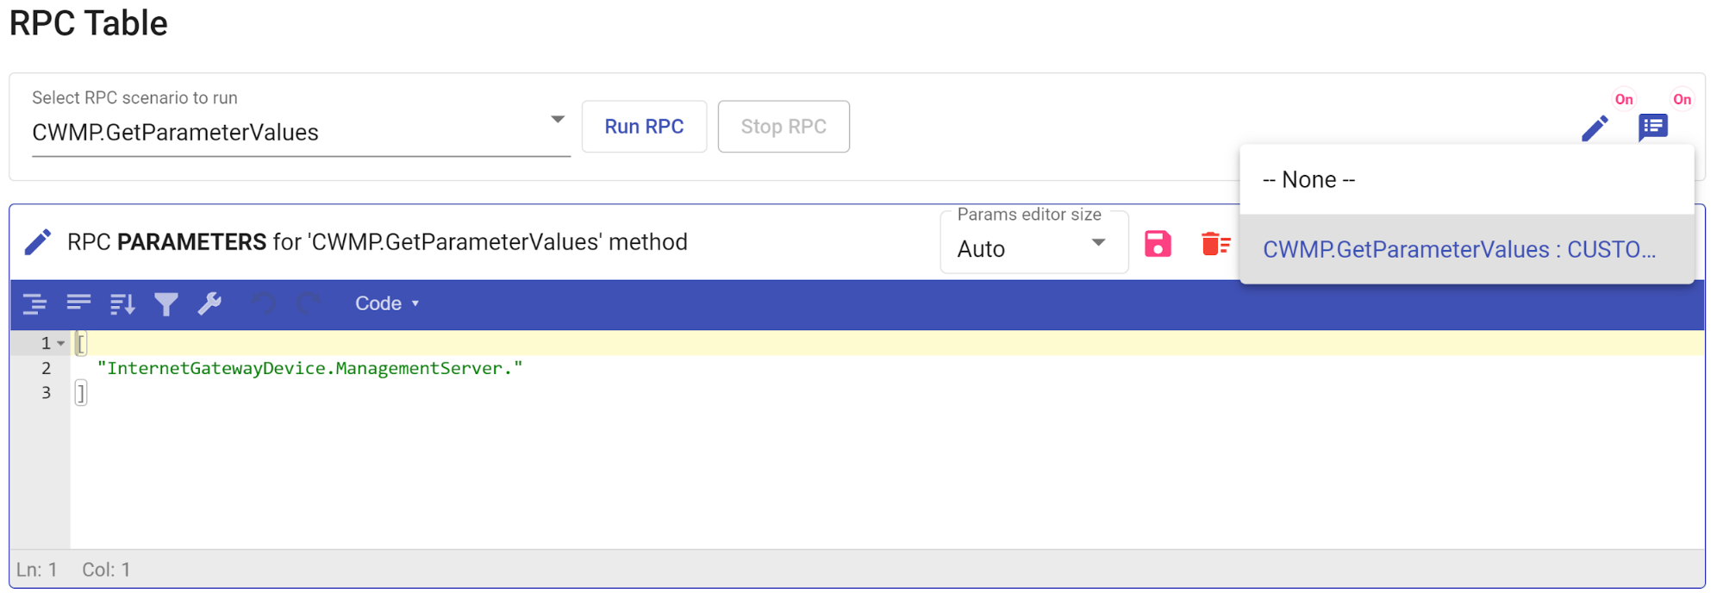This screenshot has width=1723, height=605.
Task: Click the wrench repair JSON icon
Action: coord(209,303)
